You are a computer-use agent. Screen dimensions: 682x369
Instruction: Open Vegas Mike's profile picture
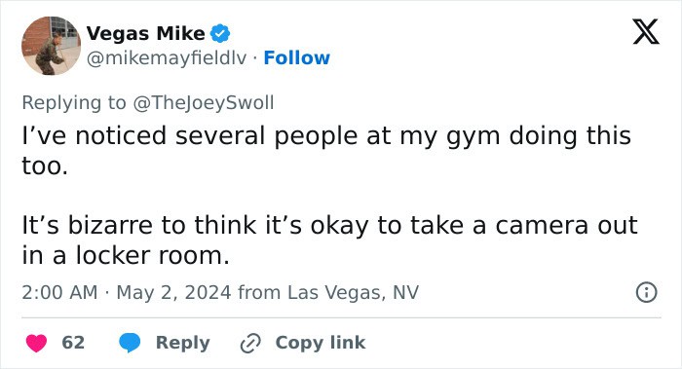[x=51, y=46]
